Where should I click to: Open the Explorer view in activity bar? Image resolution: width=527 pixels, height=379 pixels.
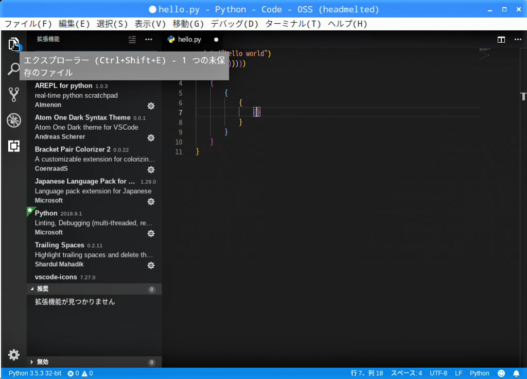click(x=14, y=44)
